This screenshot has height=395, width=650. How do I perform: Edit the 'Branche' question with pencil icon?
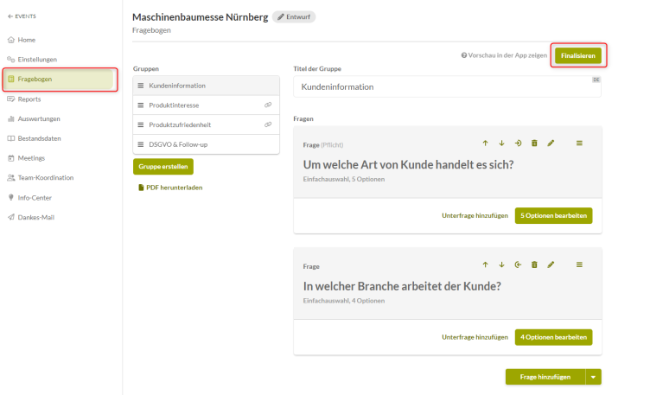(x=551, y=264)
